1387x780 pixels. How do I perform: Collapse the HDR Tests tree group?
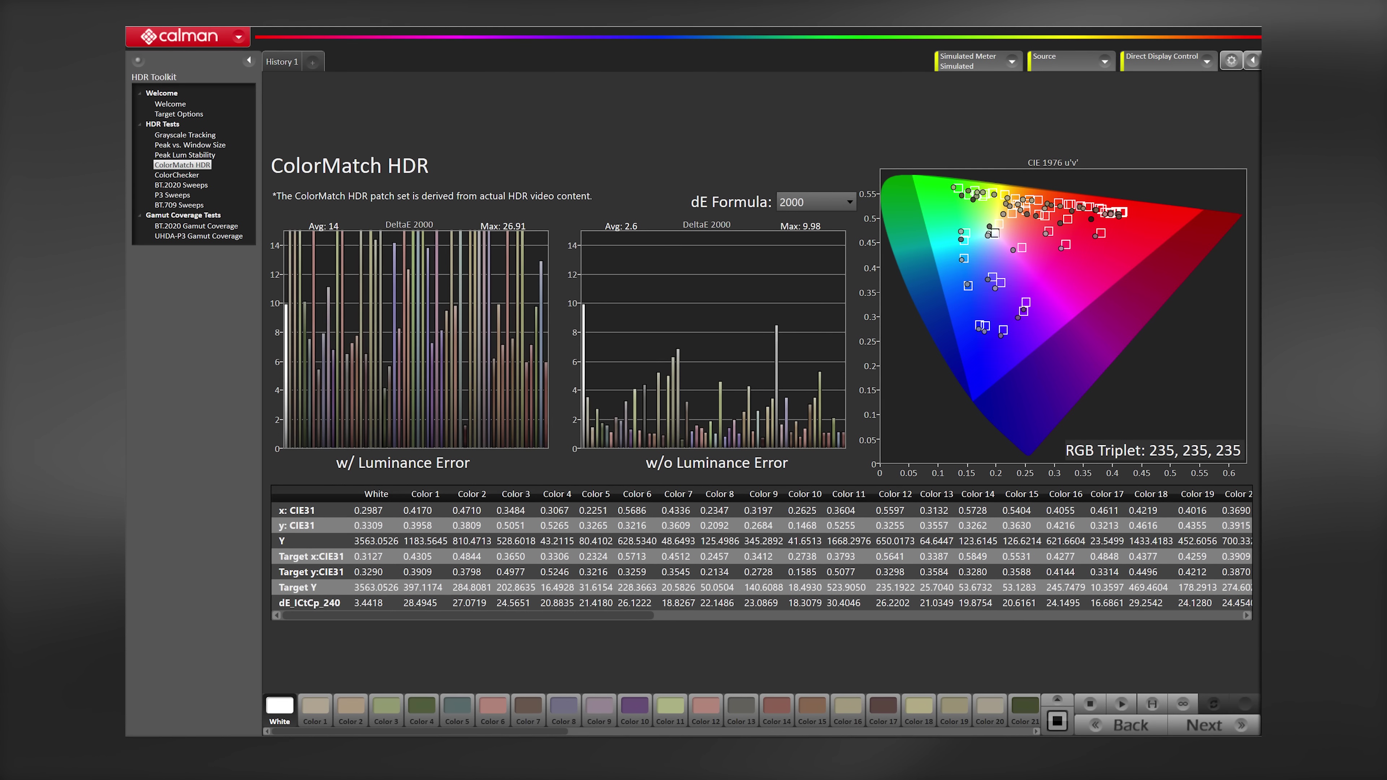tap(140, 124)
